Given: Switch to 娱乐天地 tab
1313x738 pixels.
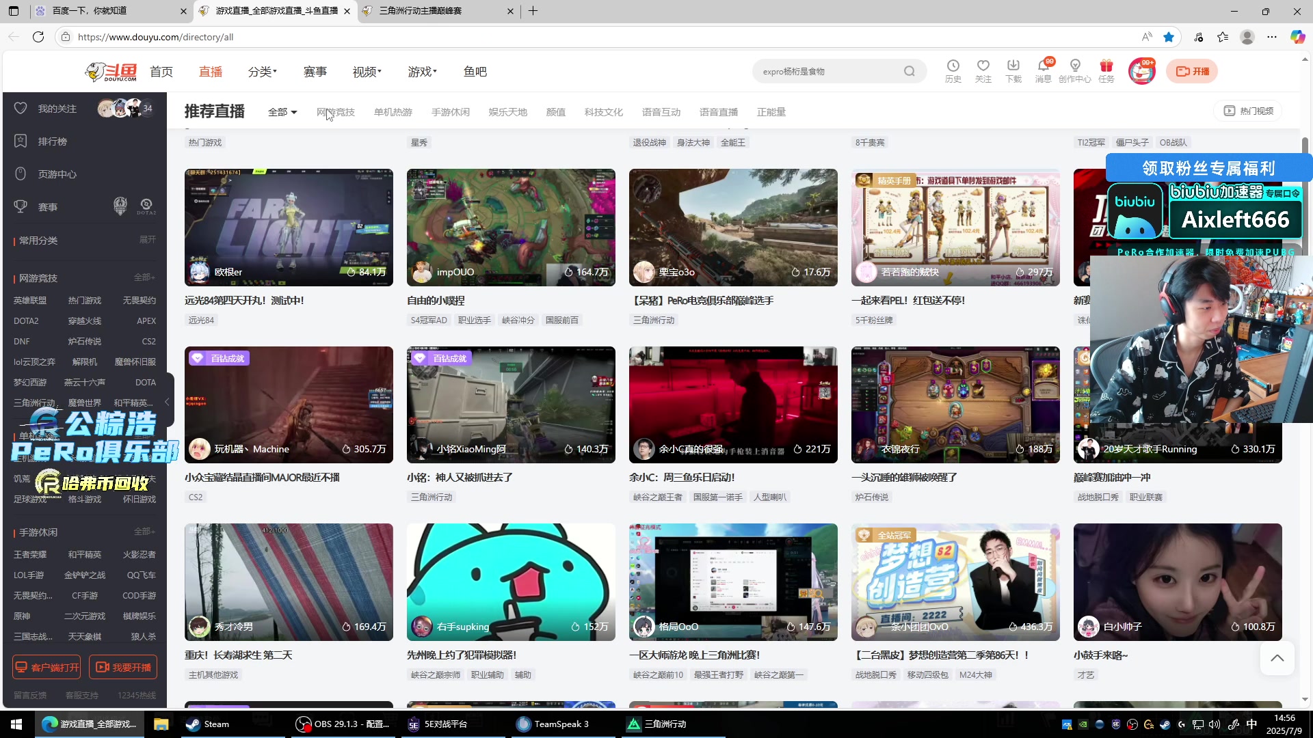Looking at the screenshot, I should pyautogui.click(x=508, y=112).
